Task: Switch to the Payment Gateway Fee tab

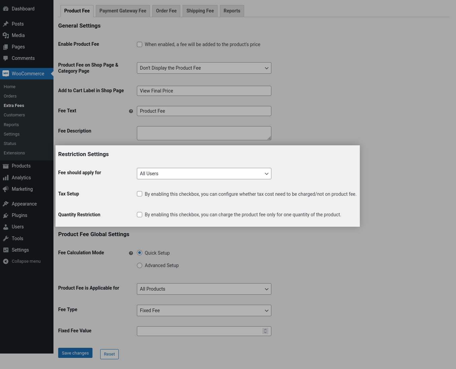Action: 122,11
